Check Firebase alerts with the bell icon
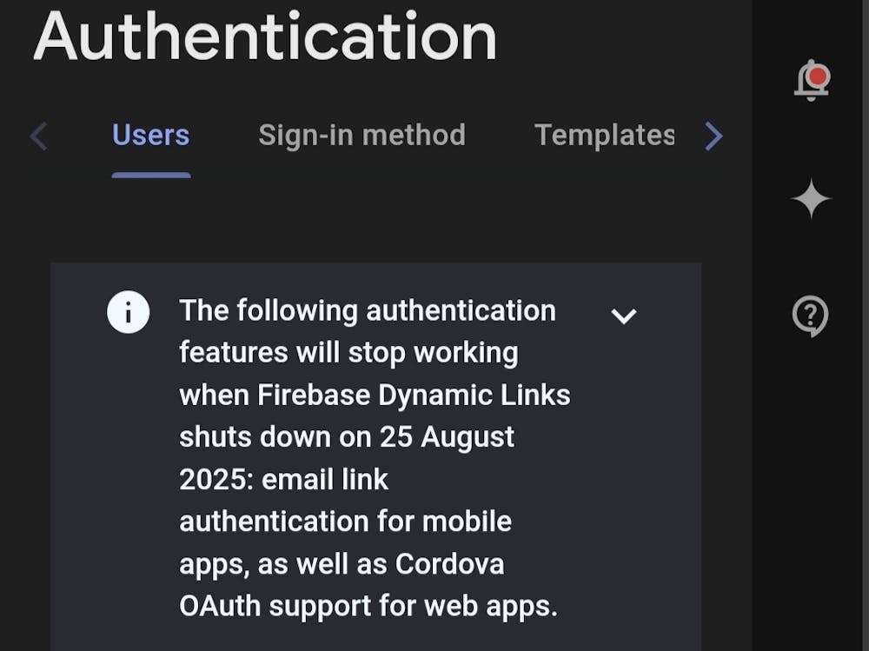Screen dimensions: 869x651 point(810,80)
